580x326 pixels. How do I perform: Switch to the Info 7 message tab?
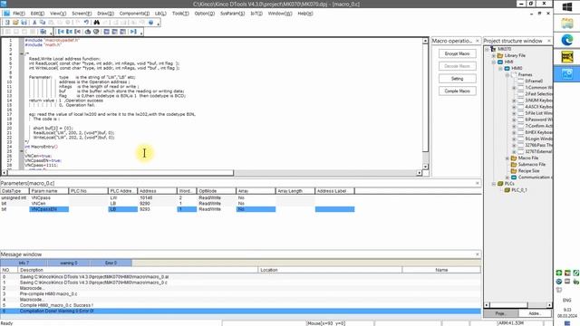(x=24, y=263)
